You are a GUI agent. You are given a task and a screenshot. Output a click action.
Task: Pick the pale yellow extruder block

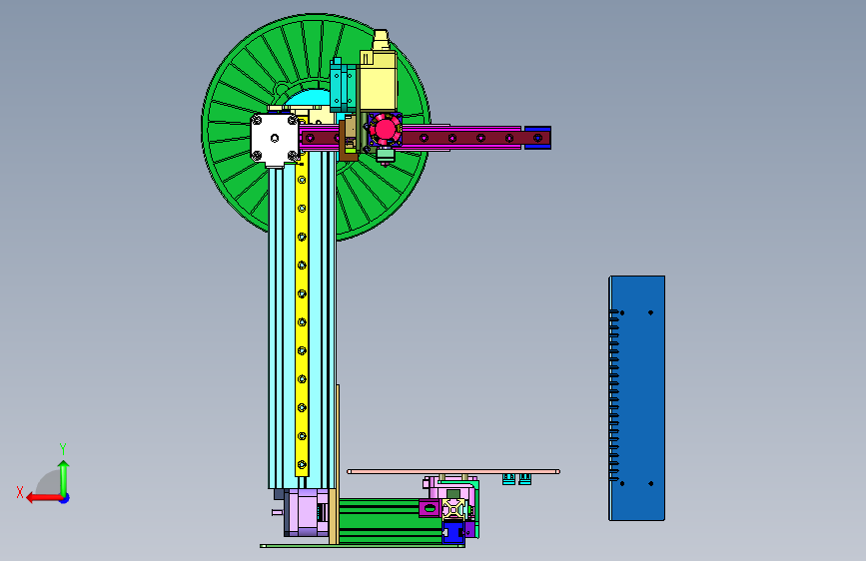pyautogui.click(x=379, y=80)
